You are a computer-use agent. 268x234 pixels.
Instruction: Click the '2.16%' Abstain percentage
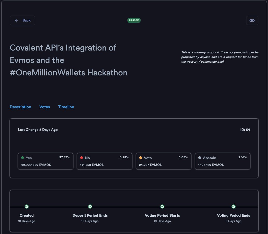point(243,157)
